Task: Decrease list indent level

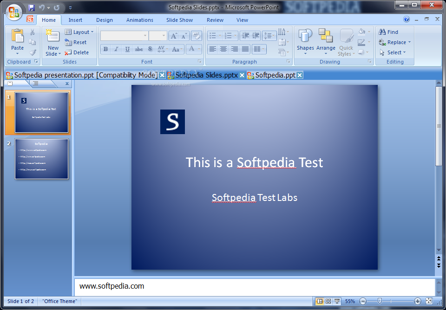Action: point(245,36)
